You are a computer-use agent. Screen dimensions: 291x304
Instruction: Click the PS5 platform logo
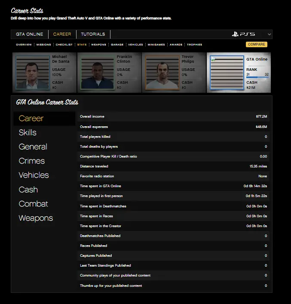pyautogui.click(x=243, y=34)
